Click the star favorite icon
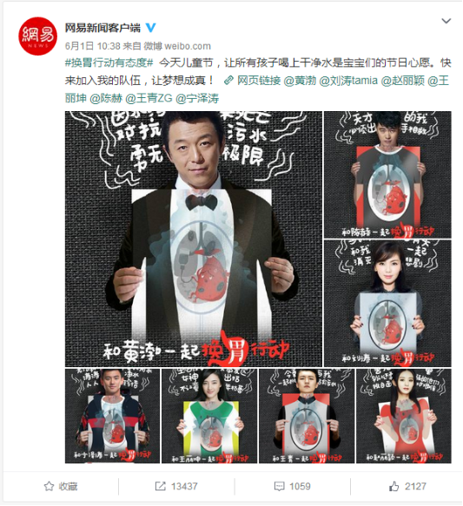Screen dimensions: 463x506 [49, 486]
